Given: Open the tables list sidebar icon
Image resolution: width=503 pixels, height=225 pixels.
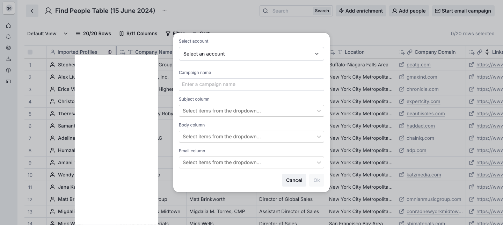Looking at the screenshot, I should pos(8,81).
